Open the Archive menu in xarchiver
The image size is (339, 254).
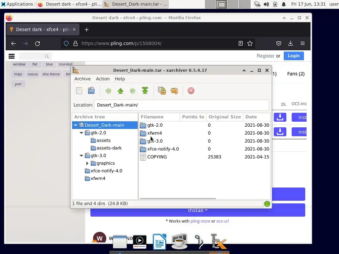click(x=82, y=79)
